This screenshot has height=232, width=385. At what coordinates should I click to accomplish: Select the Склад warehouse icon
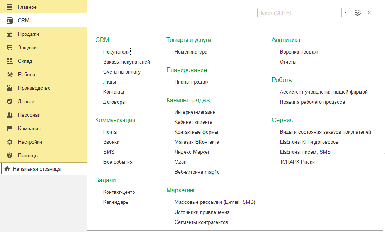click(10, 61)
